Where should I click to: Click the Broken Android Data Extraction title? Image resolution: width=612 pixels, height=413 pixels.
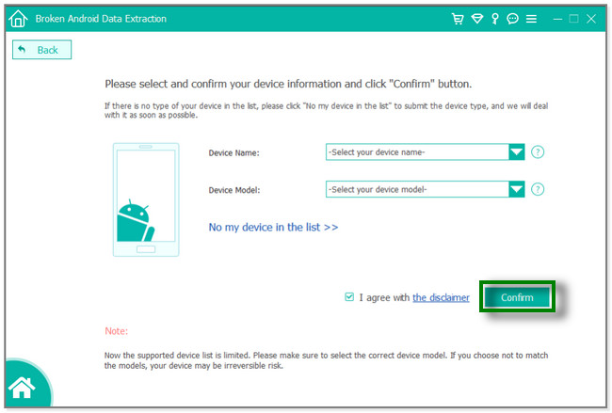pyautogui.click(x=101, y=19)
